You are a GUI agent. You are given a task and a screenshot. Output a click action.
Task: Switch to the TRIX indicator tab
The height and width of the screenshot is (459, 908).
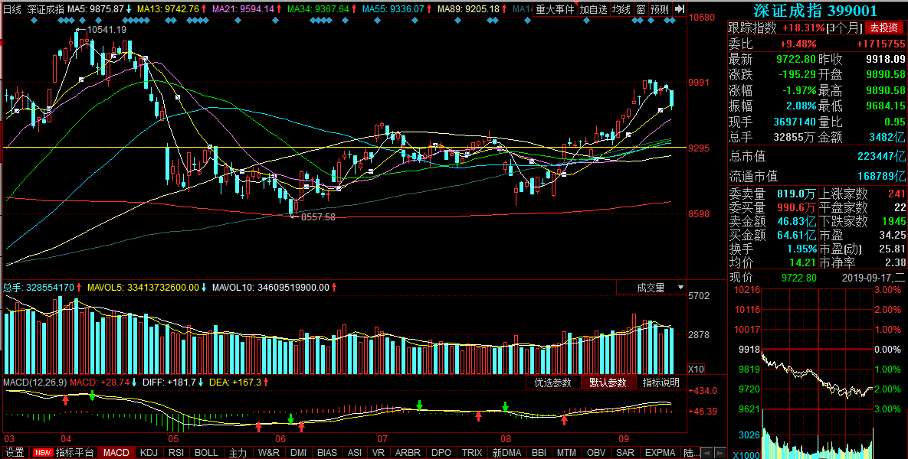click(472, 453)
